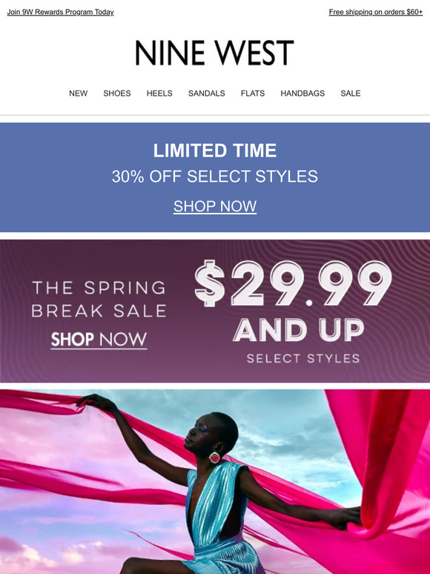Select HEELS in the navigation bar
Viewport: 430px width, 574px height.
pos(159,93)
